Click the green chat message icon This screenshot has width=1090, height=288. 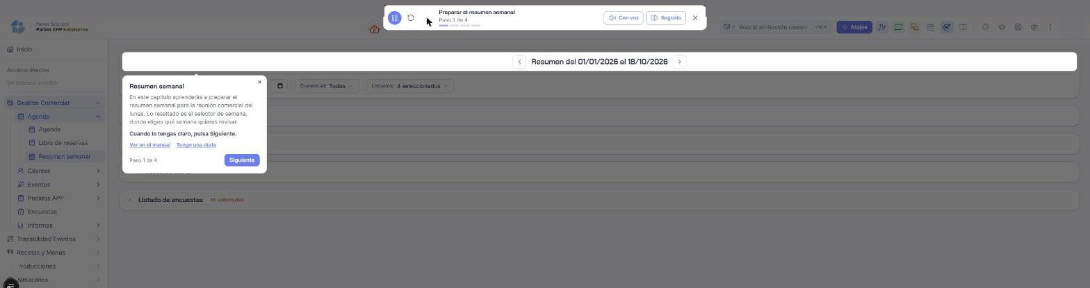pyautogui.click(x=898, y=27)
